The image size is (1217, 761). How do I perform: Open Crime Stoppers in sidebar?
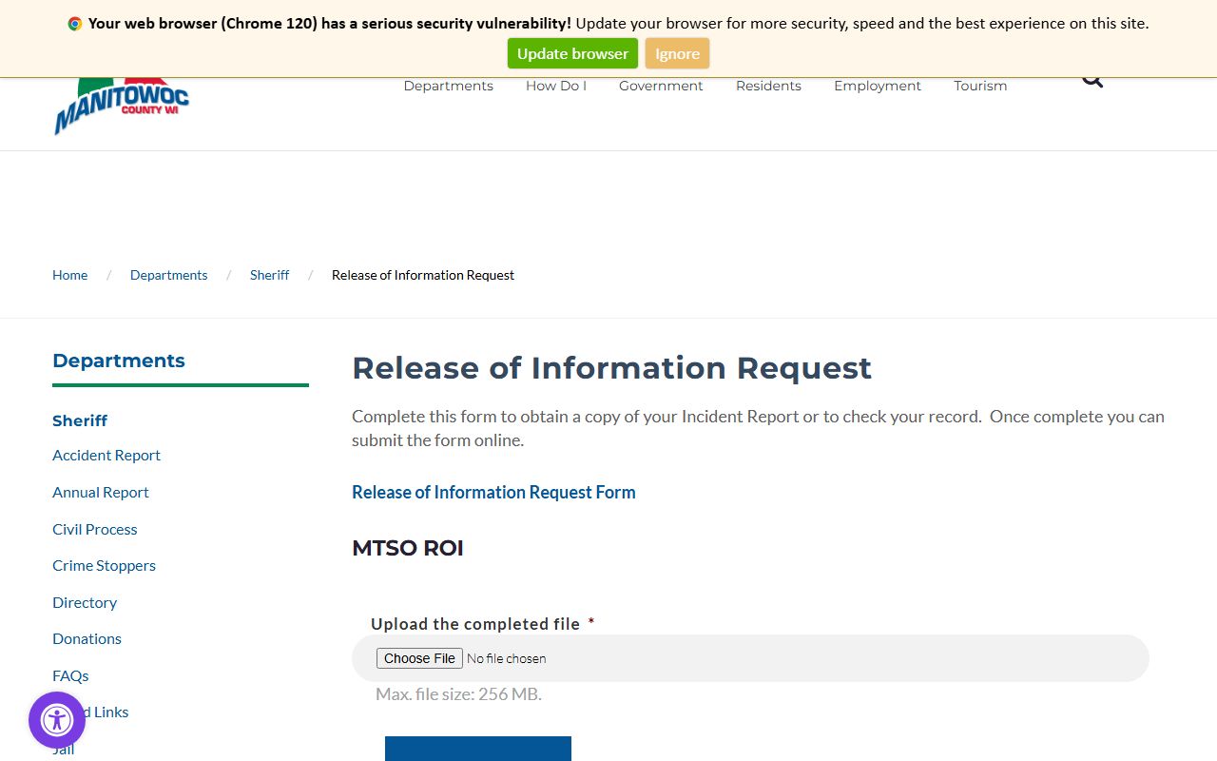[104, 565]
